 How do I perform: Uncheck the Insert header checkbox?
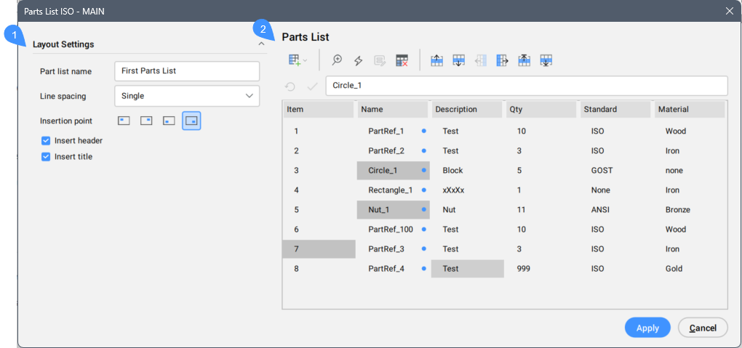pyautogui.click(x=46, y=141)
